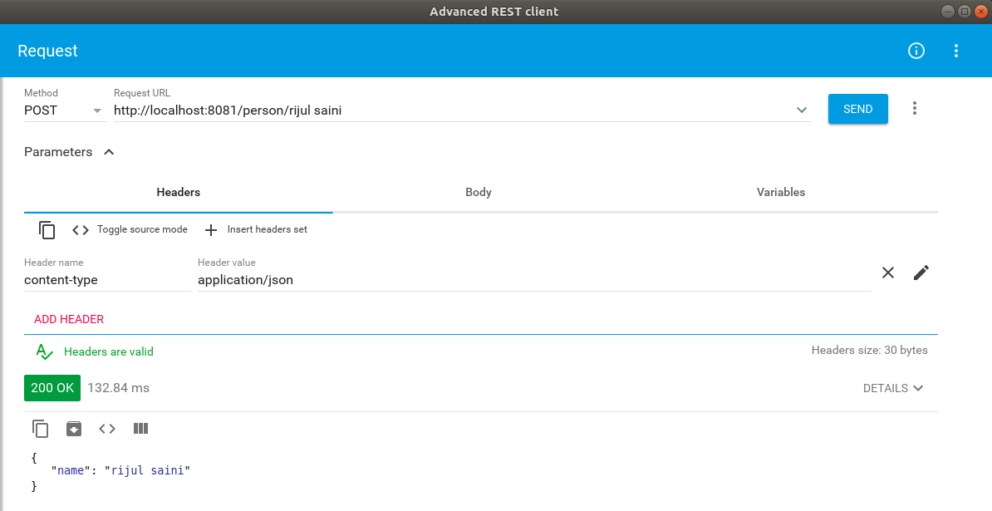992x511 pixels.
Task: Toggle source mode for headers
Action: 130,230
